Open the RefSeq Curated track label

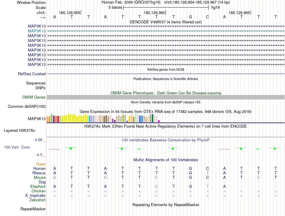click(32, 74)
